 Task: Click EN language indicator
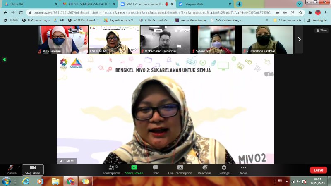click(280, 181)
